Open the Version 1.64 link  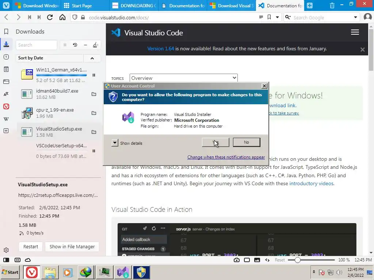coord(161,48)
